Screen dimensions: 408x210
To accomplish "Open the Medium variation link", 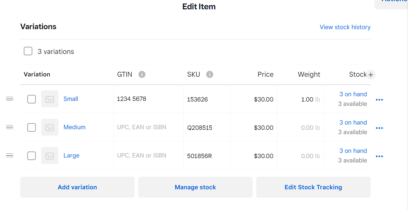I will tap(74, 127).
